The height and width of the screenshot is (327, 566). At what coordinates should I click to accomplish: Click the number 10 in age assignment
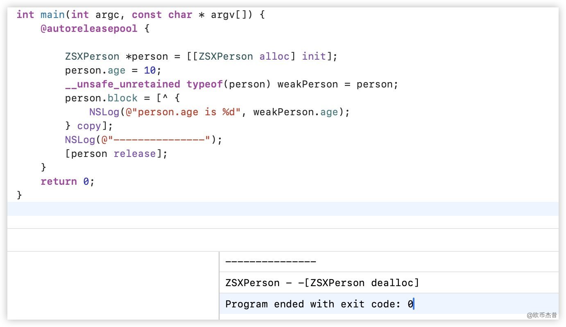point(150,70)
